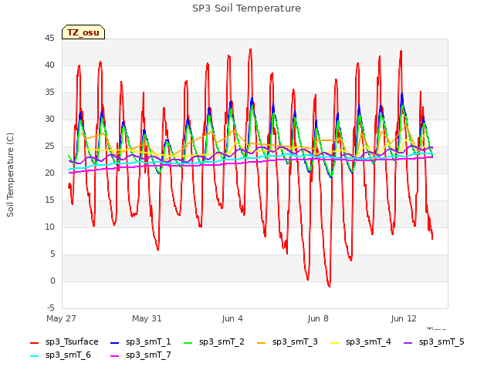This screenshot has height=370, width=494.
Task: Click the 15 y-axis tick label
Action: pyautogui.click(x=49, y=200)
